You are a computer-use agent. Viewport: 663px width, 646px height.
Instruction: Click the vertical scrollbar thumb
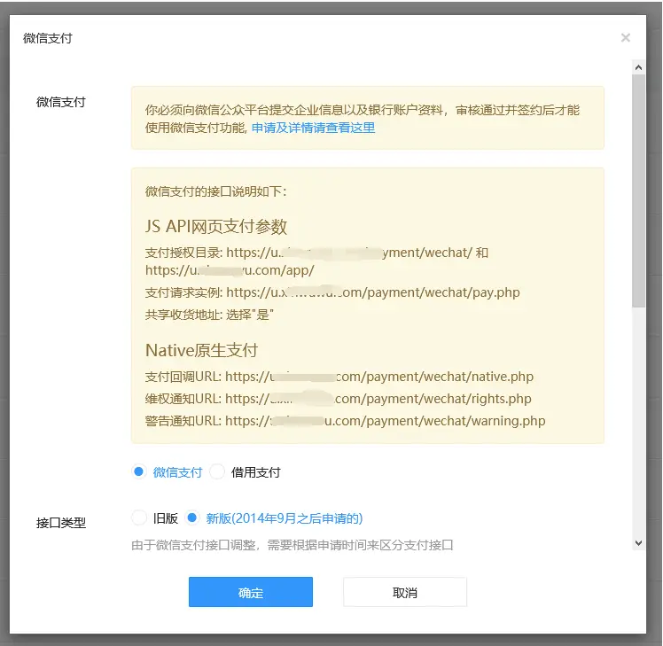(x=638, y=191)
